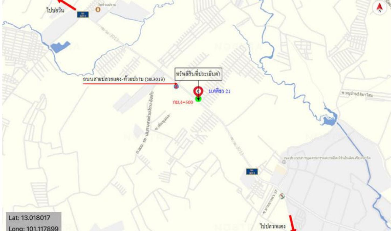The image size is (391, 231).
Task: Click the ทรัพย์สินที่ประเมินค่า label box
Action: point(198,74)
